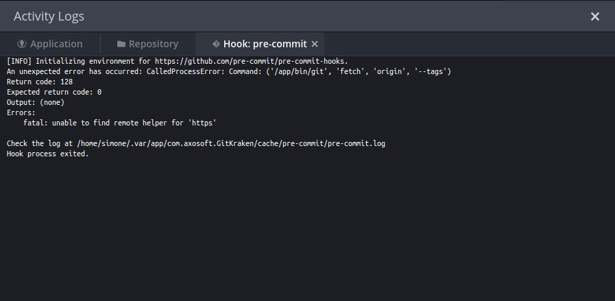Select the "Expected return code: 0" line
The height and width of the screenshot is (301, 615).
(x=54, y=93)
